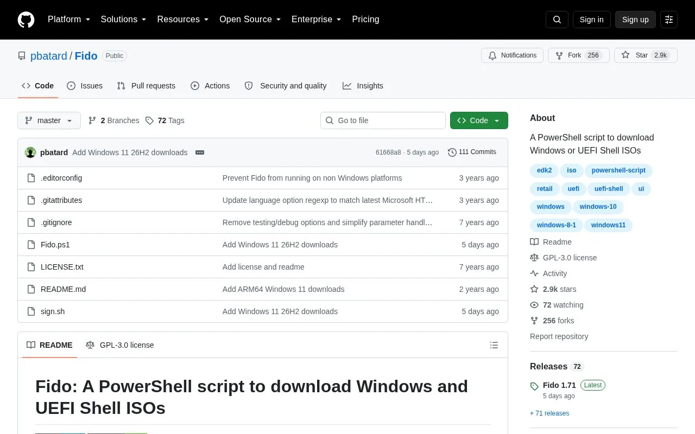Star the Fido repository
The width and height of the screenshot is (695, 434).
tap(646, 55)
